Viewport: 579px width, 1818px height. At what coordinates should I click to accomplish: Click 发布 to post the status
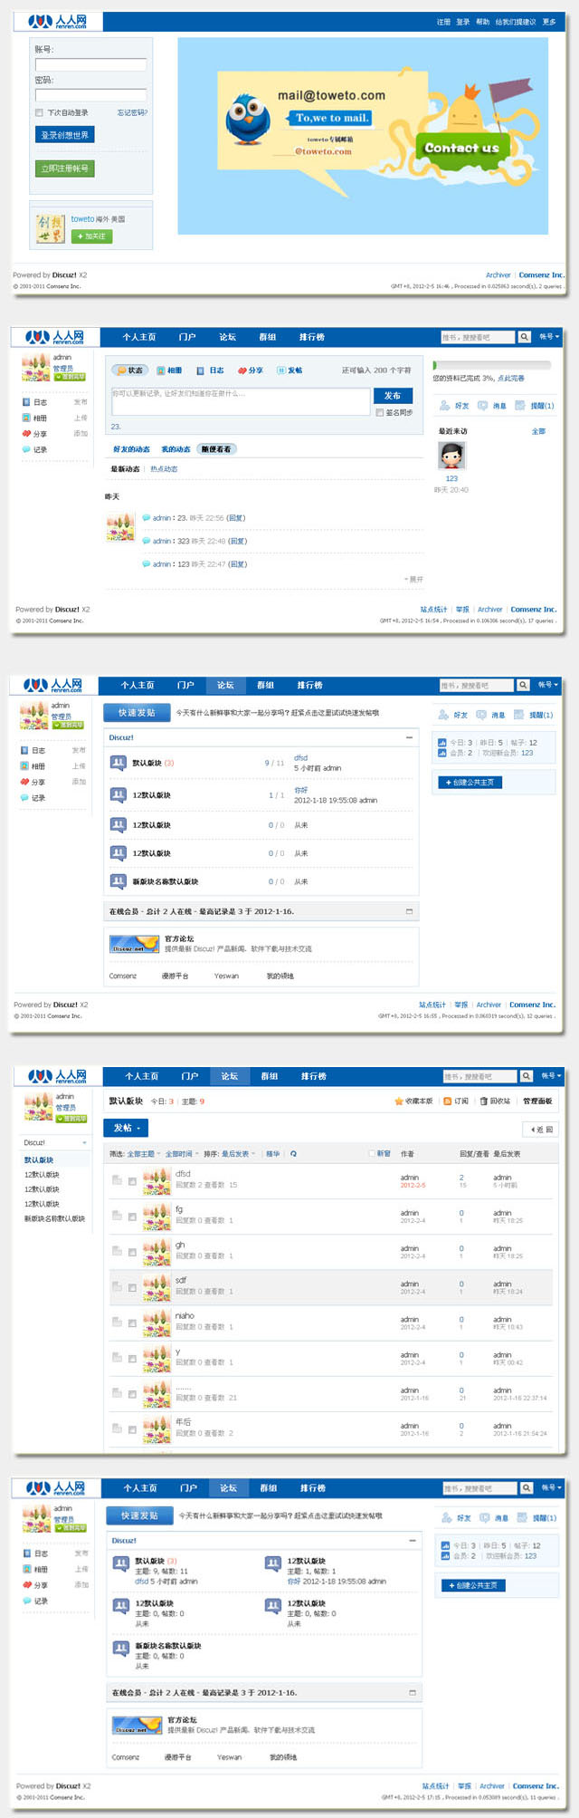(392, 396)
